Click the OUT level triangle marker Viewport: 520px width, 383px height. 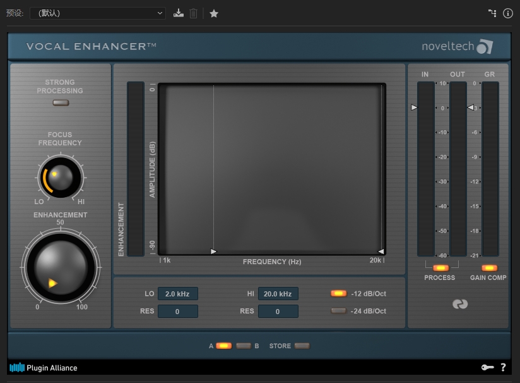coord(471,107)
